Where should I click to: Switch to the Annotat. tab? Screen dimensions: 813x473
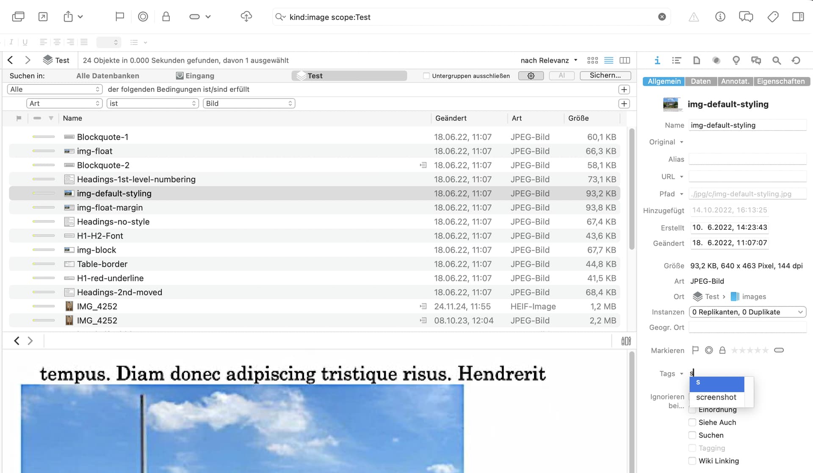point(736,81)
